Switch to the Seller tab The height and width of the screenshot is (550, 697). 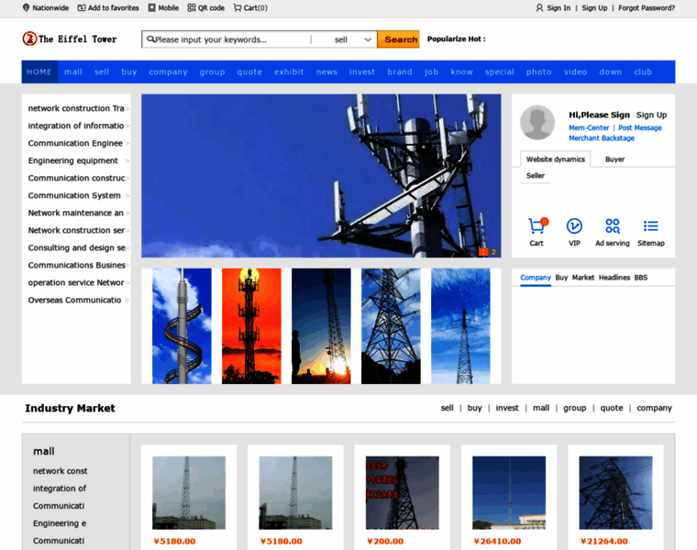click(536, 175)
